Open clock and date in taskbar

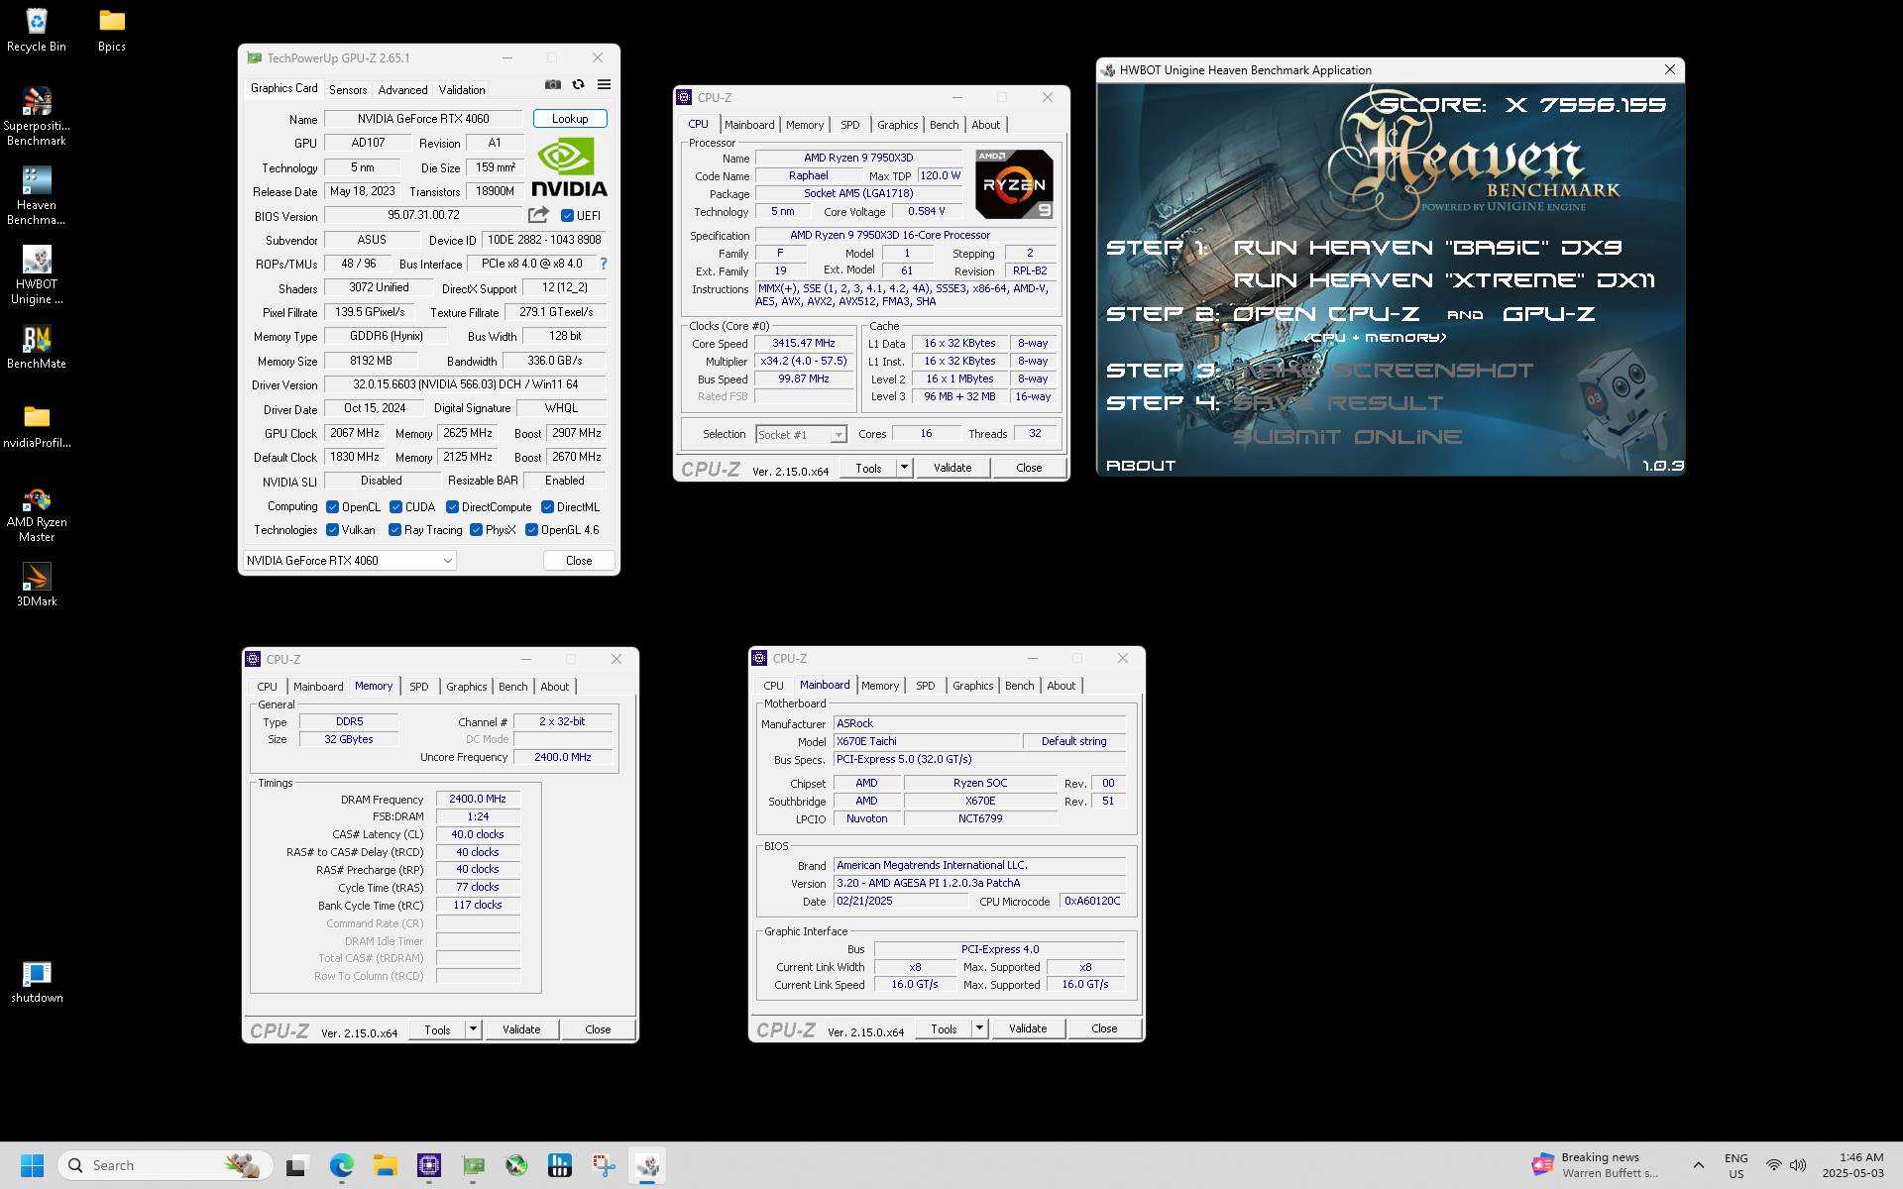coord(1852,1165)
